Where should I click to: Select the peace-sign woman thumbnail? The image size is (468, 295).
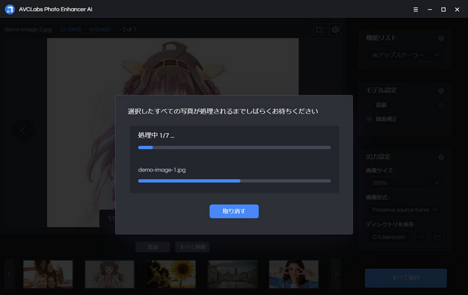pos(294,274)
